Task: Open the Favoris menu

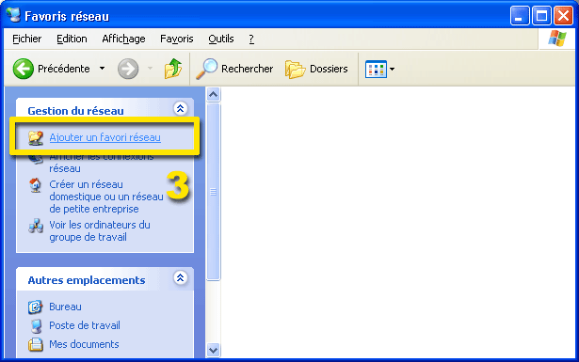Action: click(x=176, y=39)
